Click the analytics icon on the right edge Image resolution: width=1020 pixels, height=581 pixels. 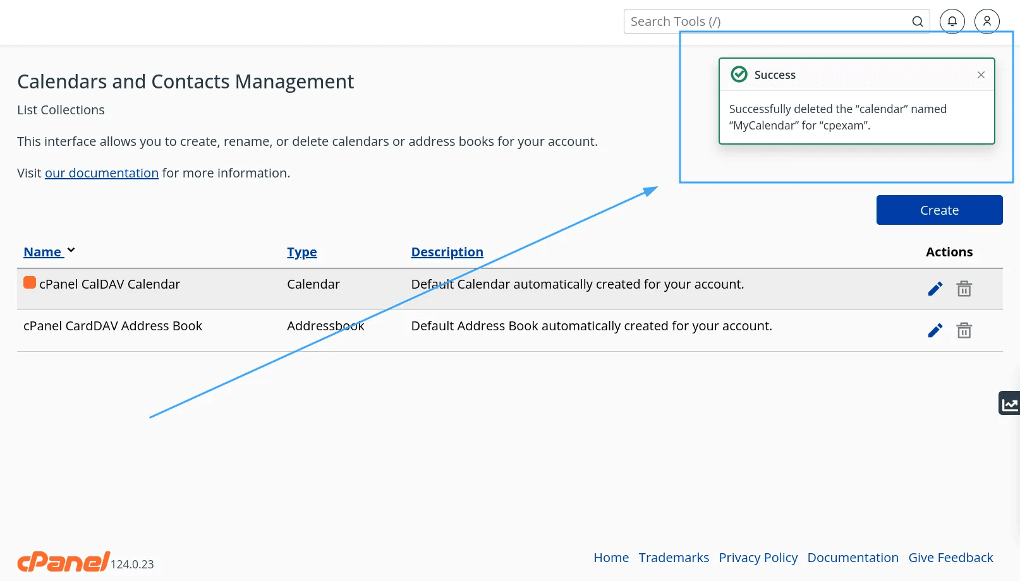point(1009,402)
